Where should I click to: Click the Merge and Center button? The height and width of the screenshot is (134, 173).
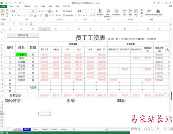68,15
